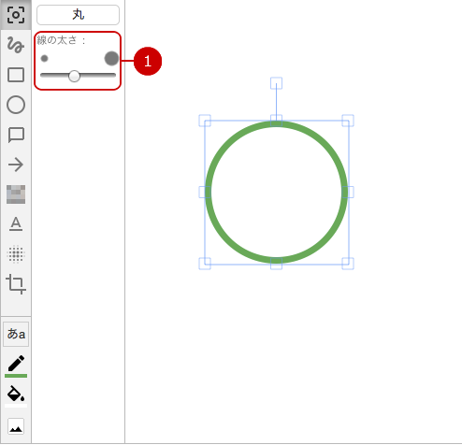Click the large dot for maximum thickness
Image resolution: width=462 pixels, height=445 pixels.
click(x=111, y=58)
